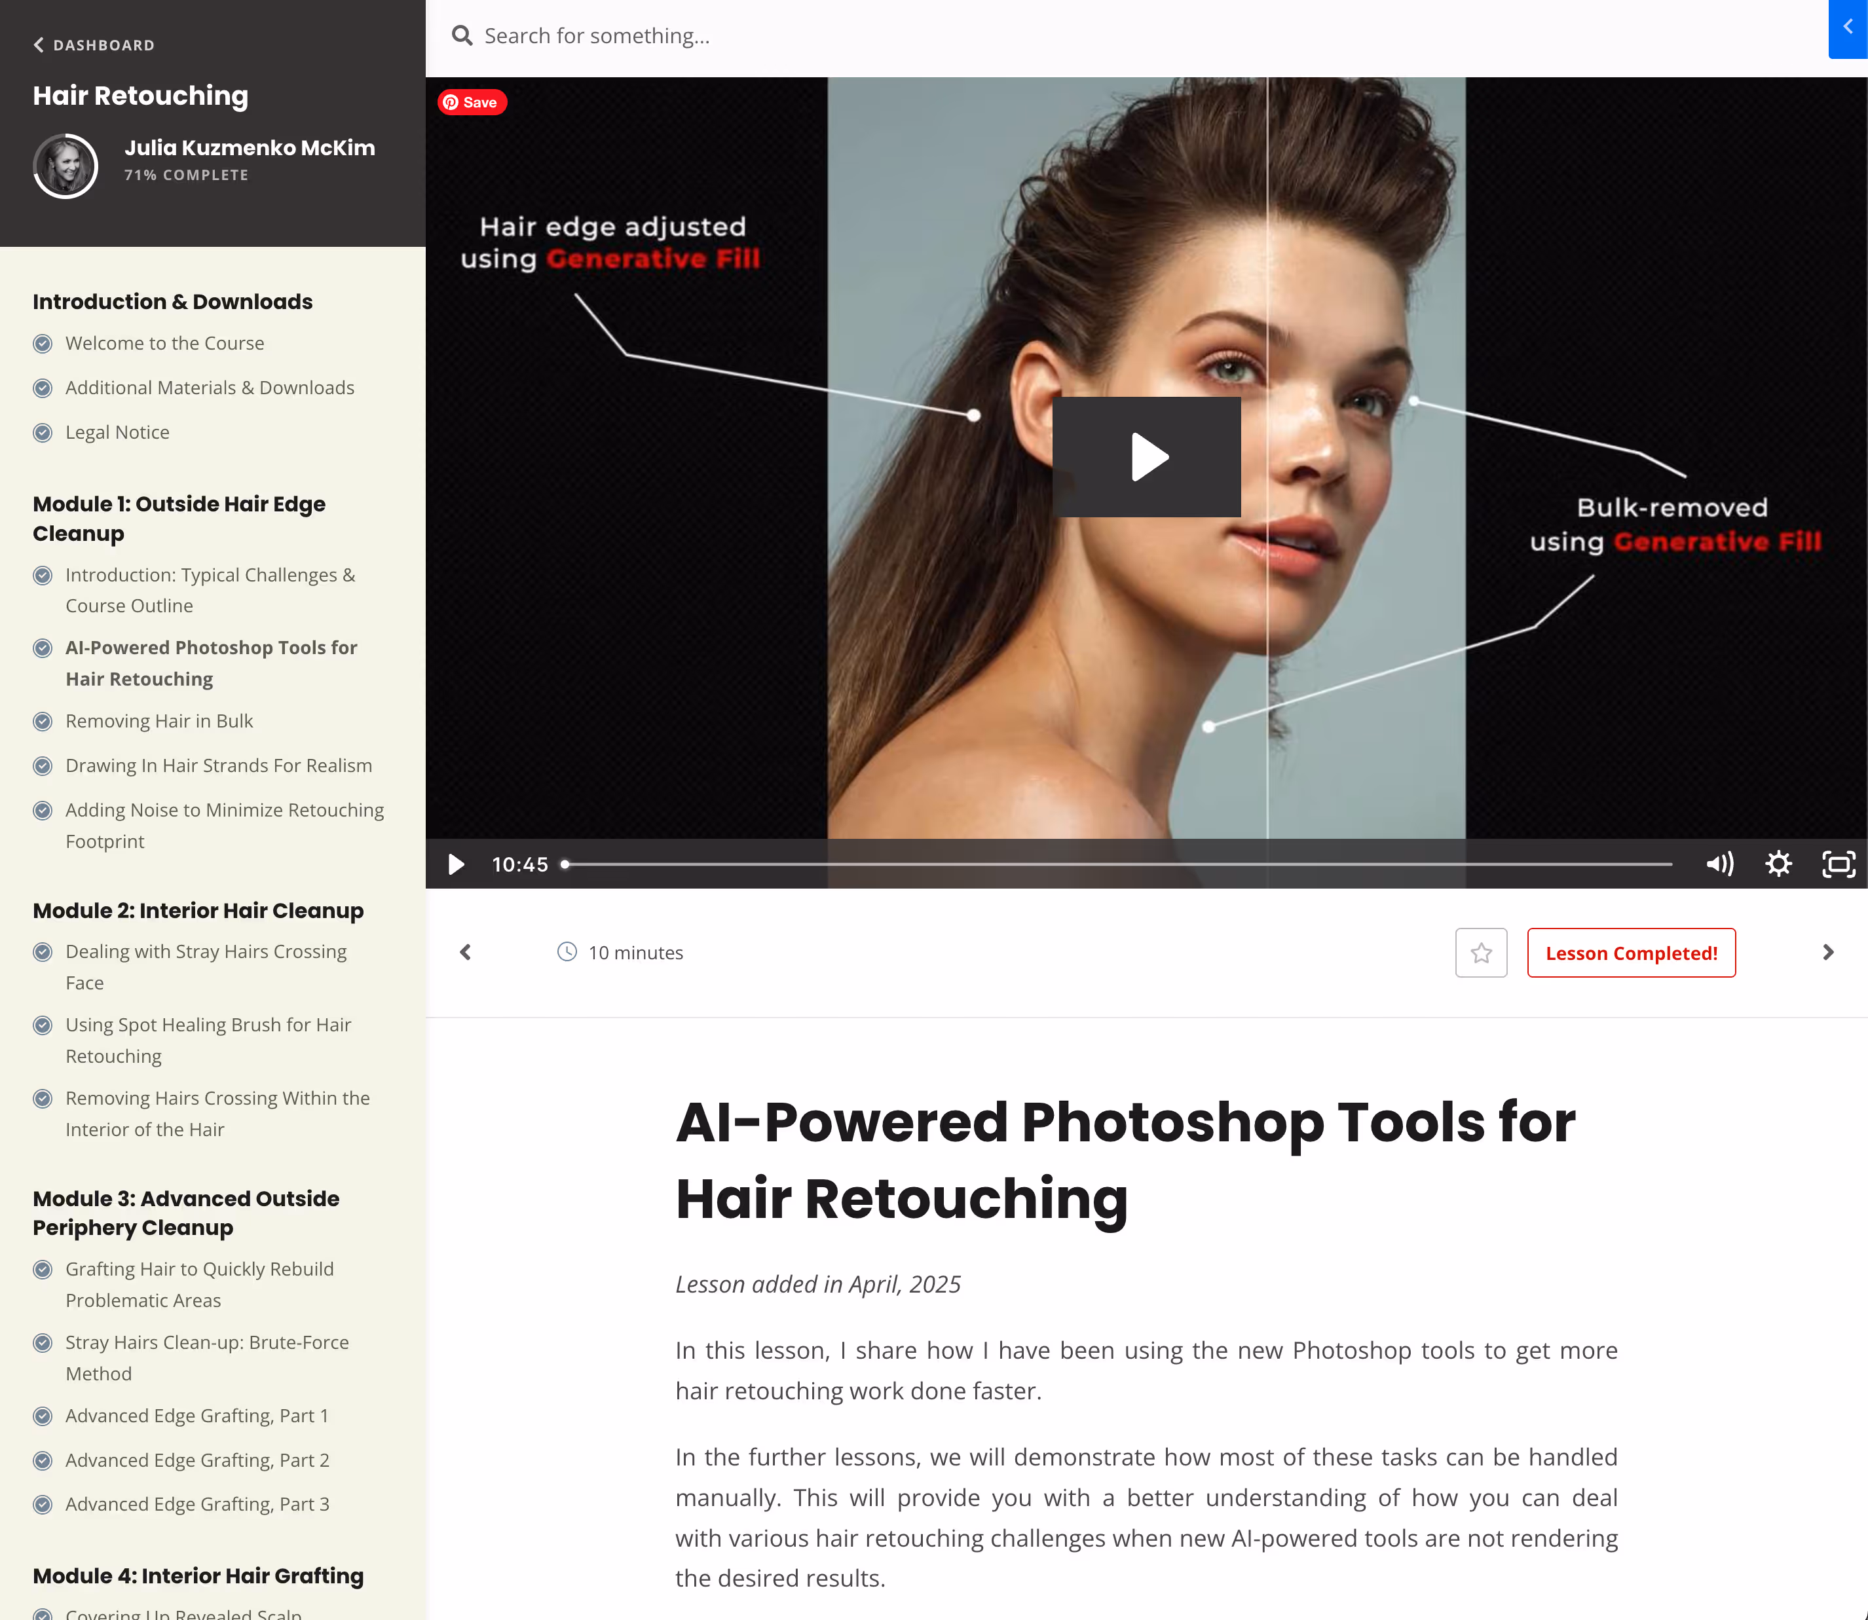Toggle check beside Advanced Edge Grafting, Part 2
The image size is (1868, 1620).
click(43, 1461)
